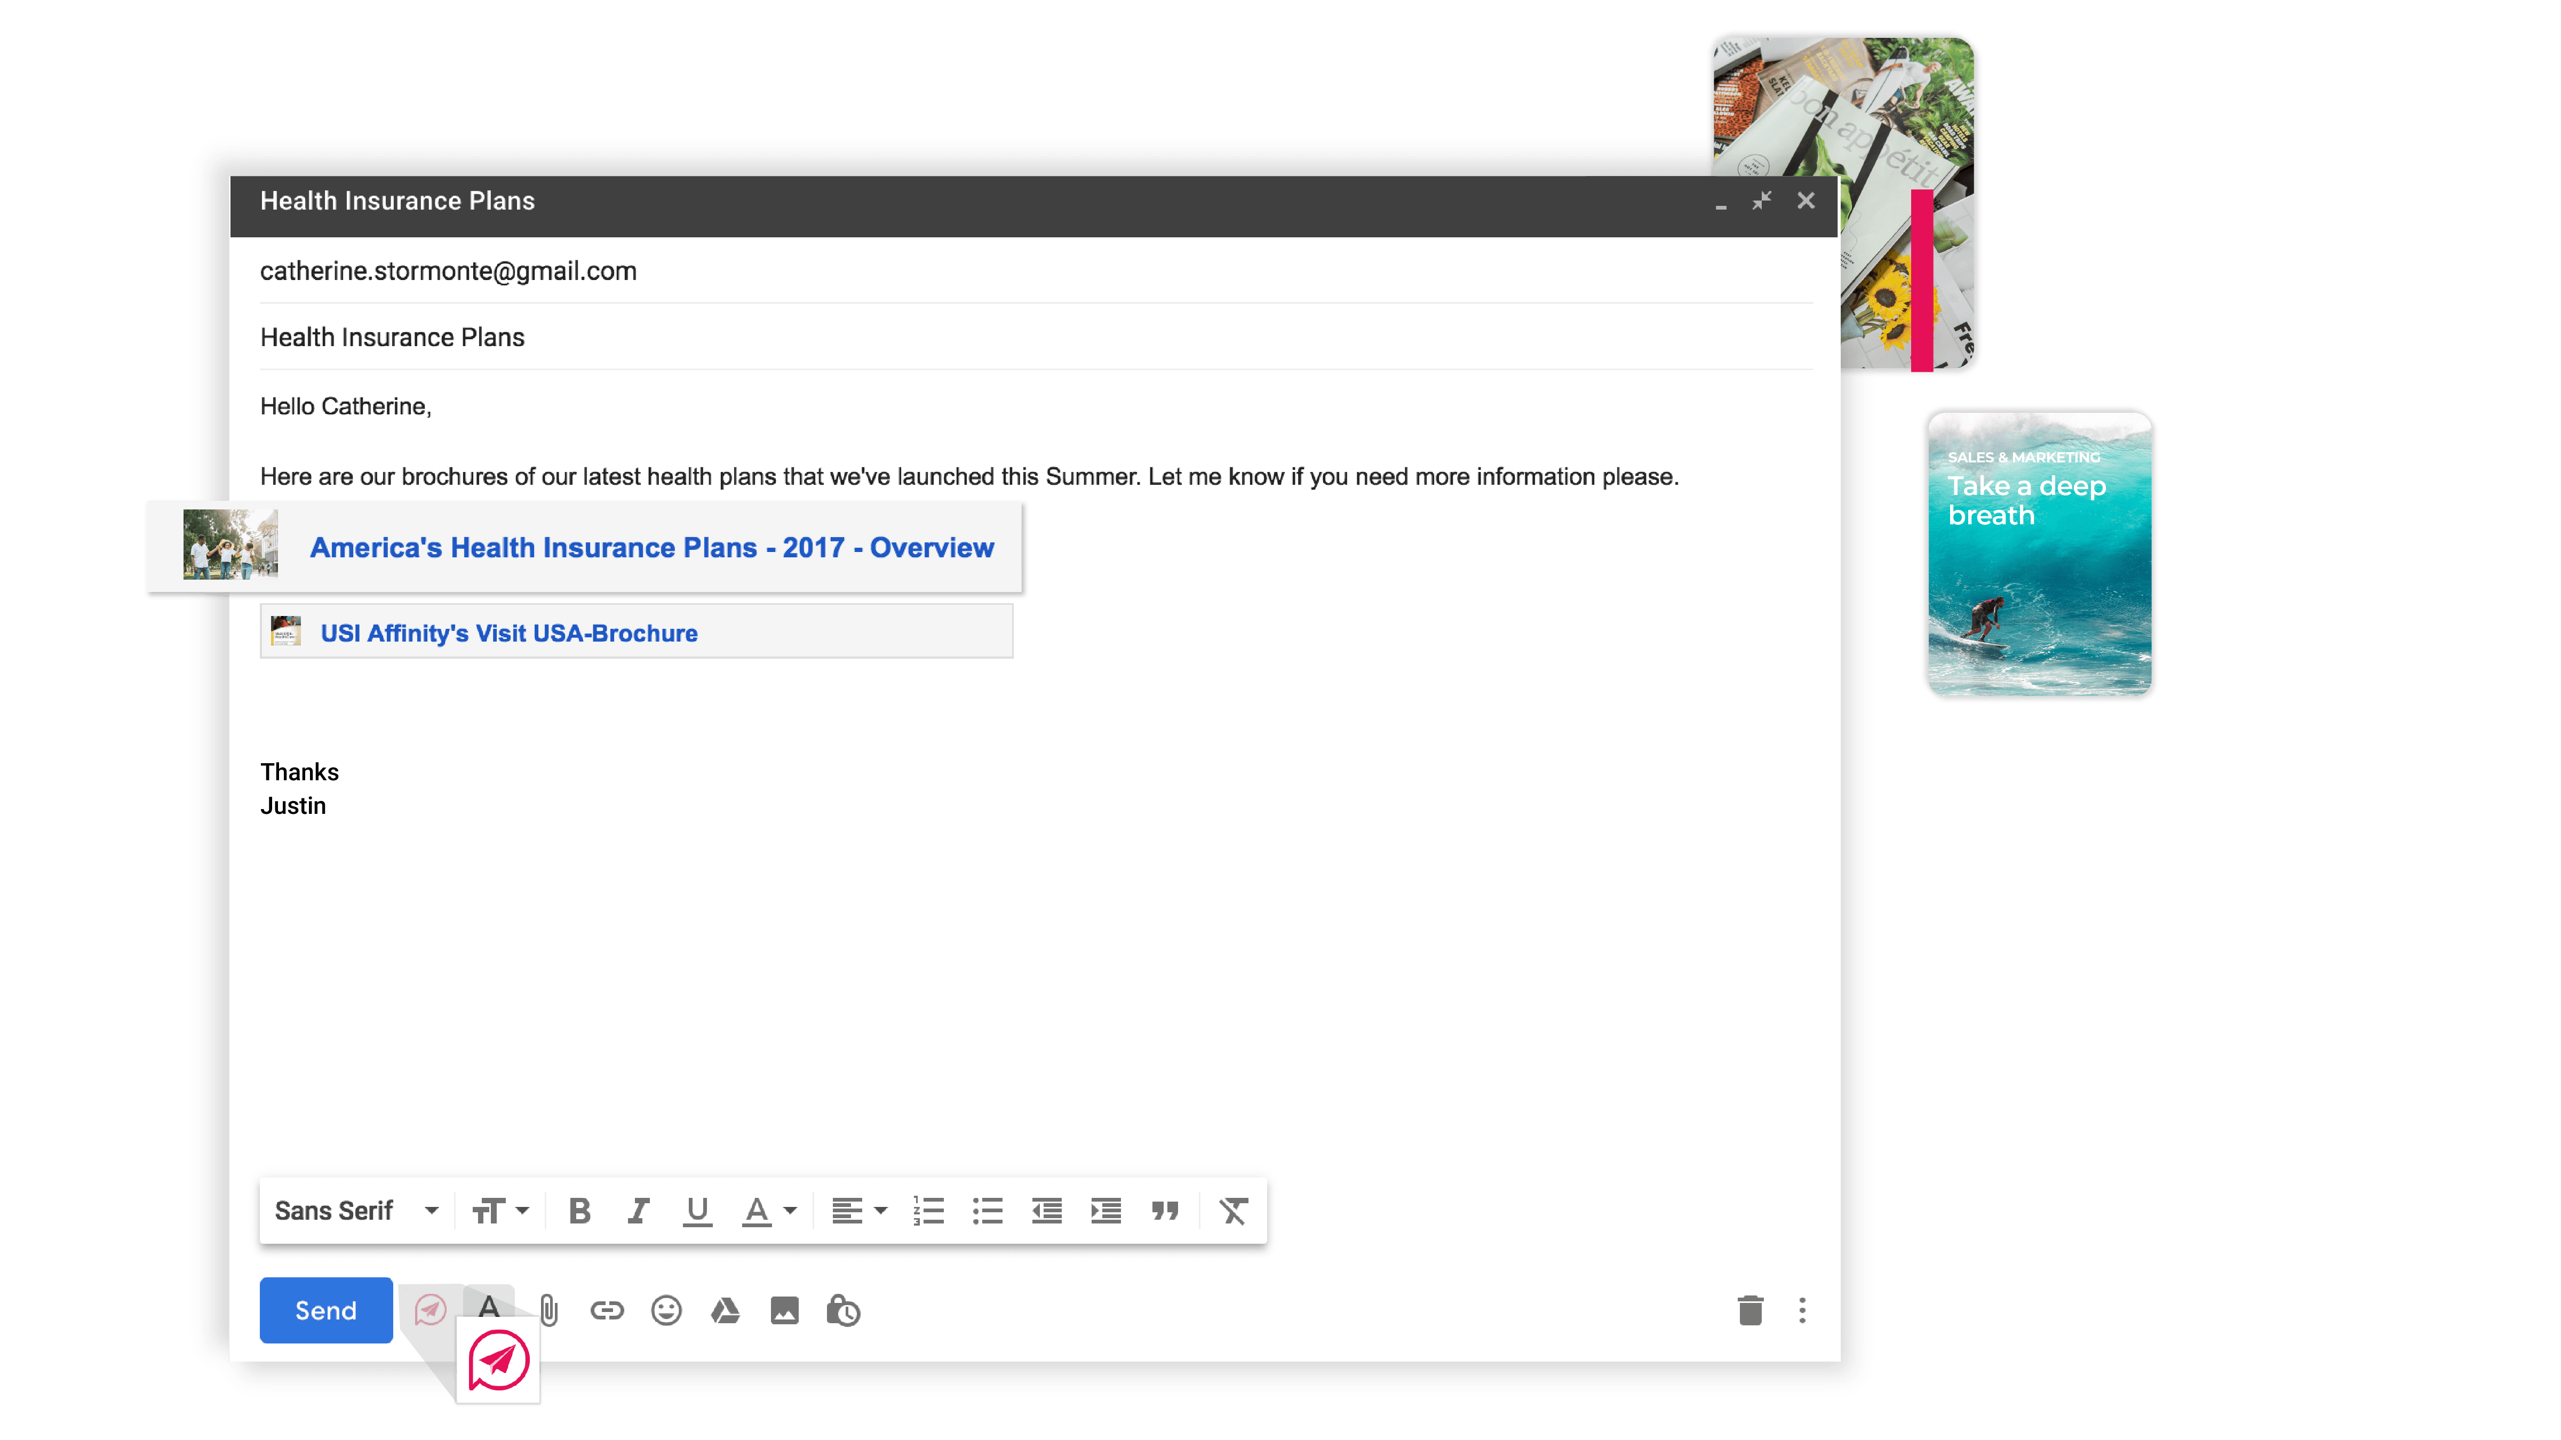
Task: Open the Sans Serif font dropdown
Action: click(x=356, y=1211)
